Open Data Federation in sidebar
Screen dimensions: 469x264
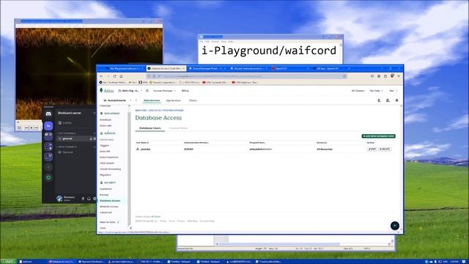[109, 157]
